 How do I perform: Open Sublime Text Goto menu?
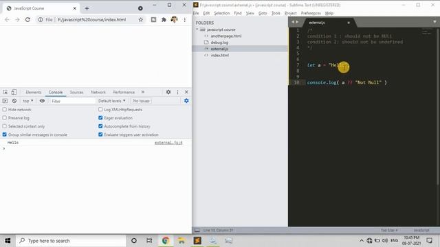click(263, 13)
